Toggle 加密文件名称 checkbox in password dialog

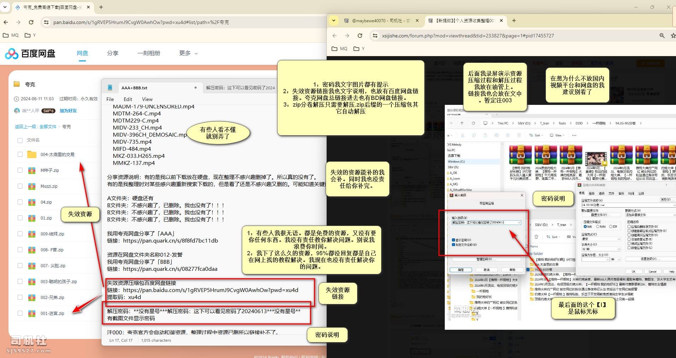tap(454, 245)
